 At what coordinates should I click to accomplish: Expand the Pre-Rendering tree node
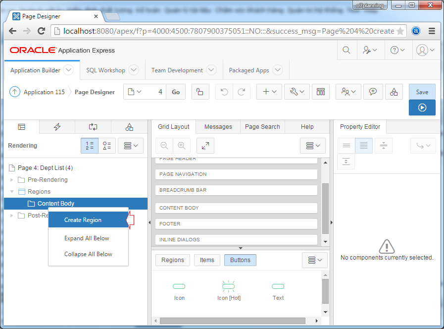tap(11, 180)
